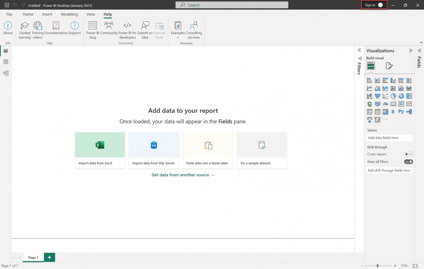Switch to Data view in left sidebar
424x269 pixels.
coord(6,62)
